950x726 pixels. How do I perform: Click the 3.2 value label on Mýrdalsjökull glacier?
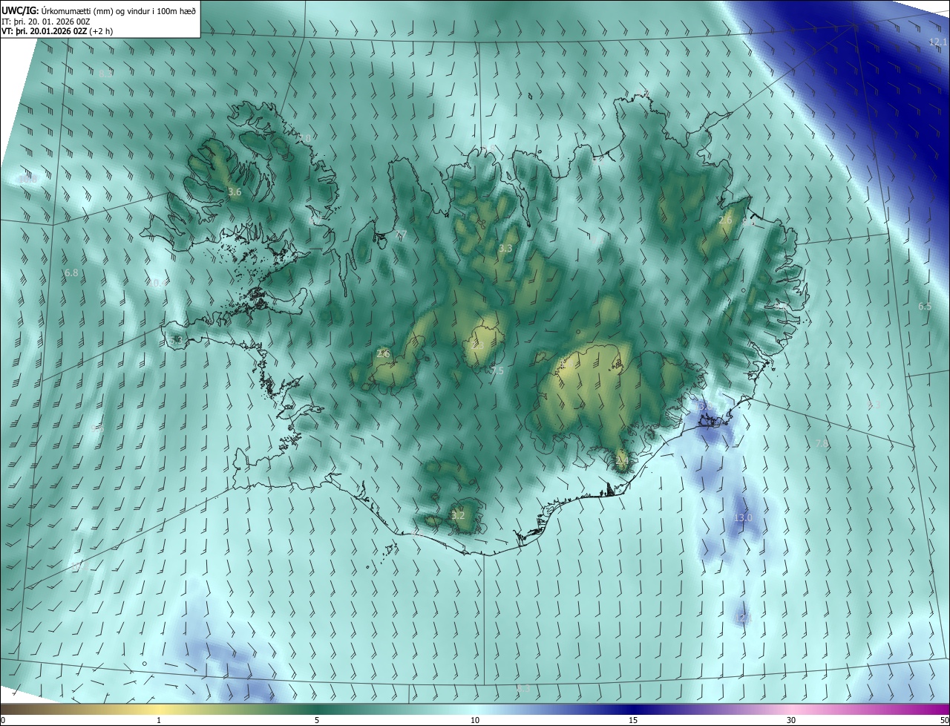[x=458, y=515]
